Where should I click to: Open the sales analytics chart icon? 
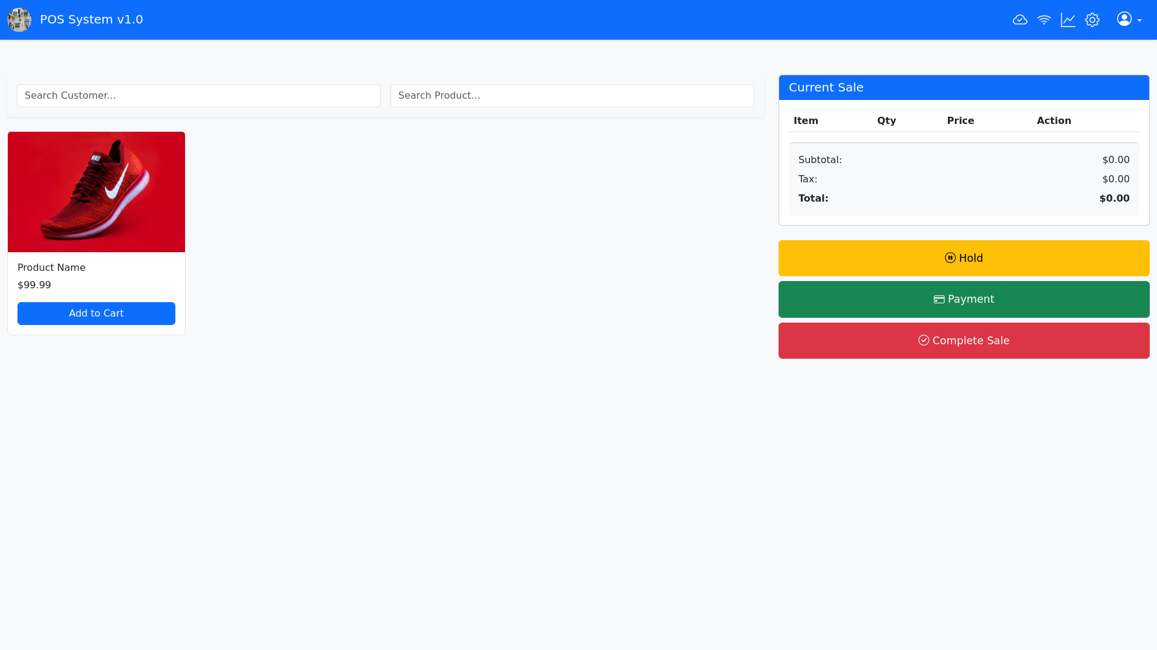[1068, 19]
